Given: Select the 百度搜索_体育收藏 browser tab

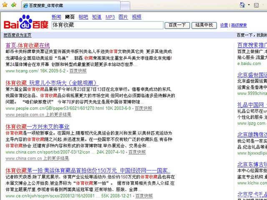Looking at the screenshot, I should (71, 5).
